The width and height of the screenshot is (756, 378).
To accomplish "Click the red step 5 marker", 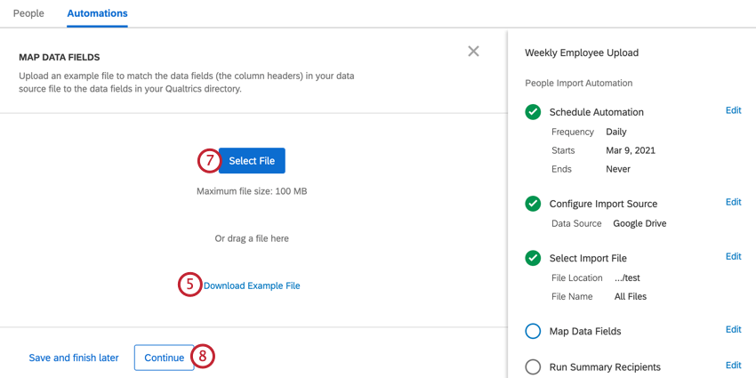I will [x=190, y=285].
